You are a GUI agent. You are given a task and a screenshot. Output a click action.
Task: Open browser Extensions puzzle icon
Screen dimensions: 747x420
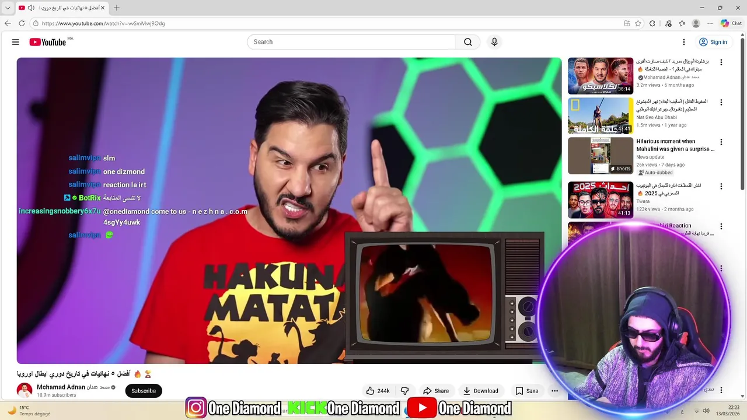(x=652, y=23)
